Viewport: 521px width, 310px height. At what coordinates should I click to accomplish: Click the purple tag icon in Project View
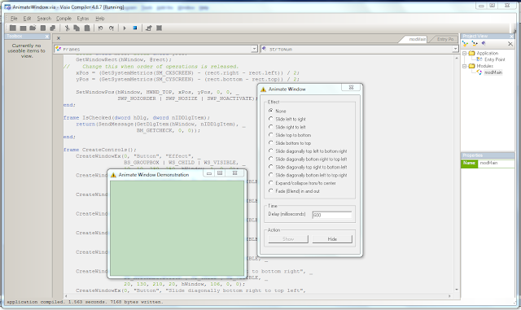click(484, 43)
